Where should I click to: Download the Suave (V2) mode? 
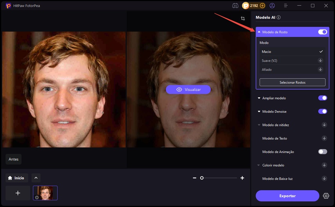pos(320,60)
